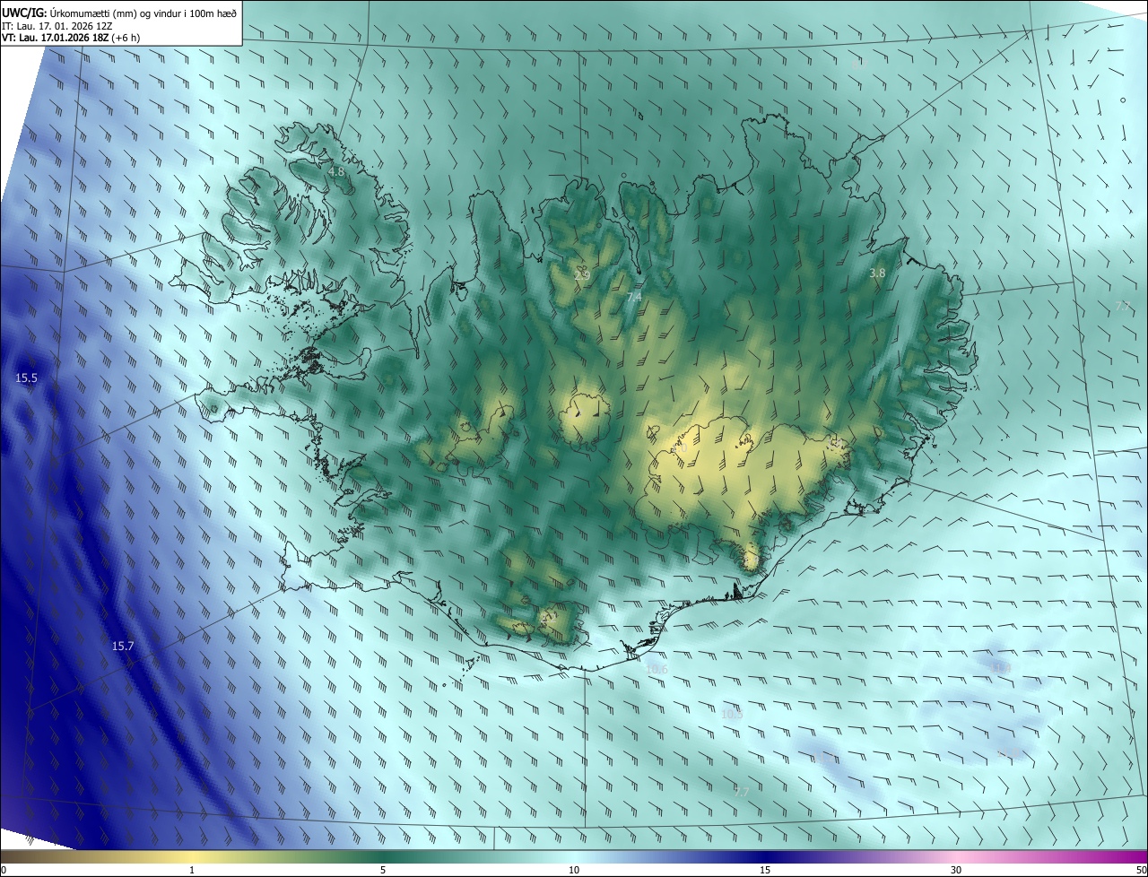Click the UWC/IG Úrkomumætti title line

(x=119, y=13)
